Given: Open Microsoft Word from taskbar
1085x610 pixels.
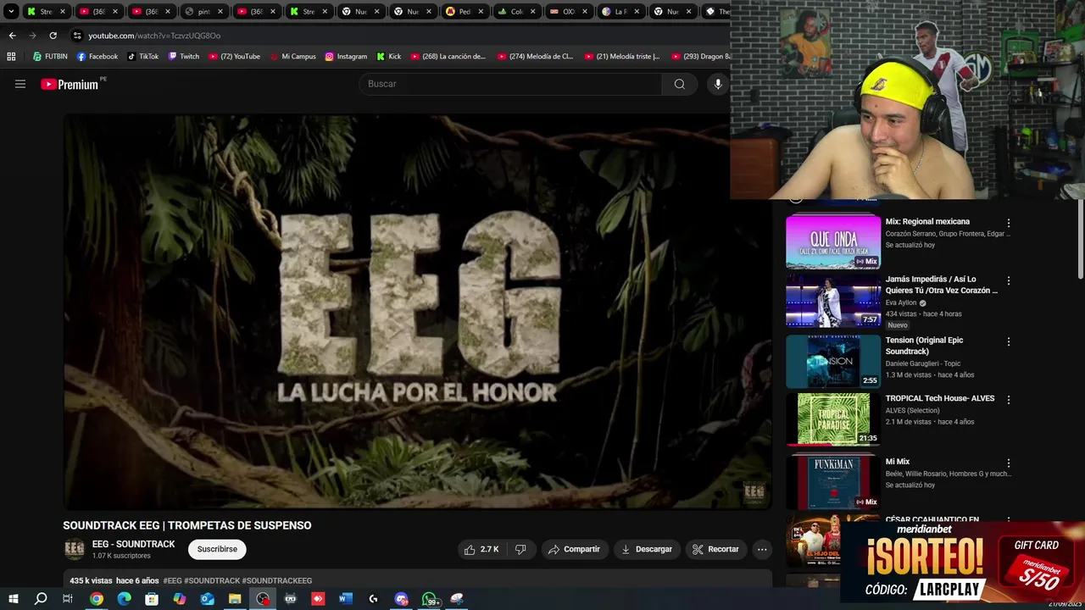Looking at the screenshot, I should point(345,599).
